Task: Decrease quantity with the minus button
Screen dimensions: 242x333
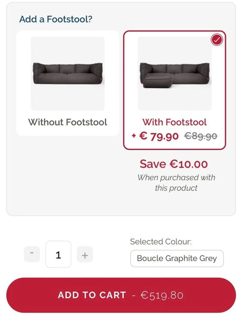Action: coord(32,254)
